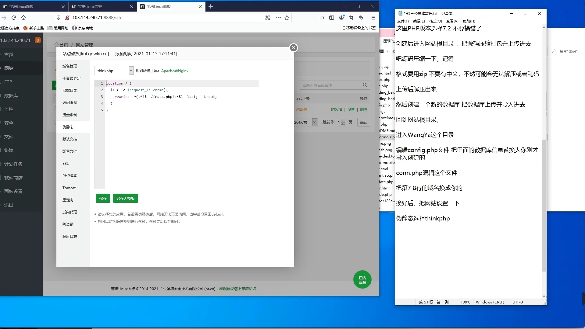The image size is (585, 329).
Task: Reload the current browser page
Action: point(14,18)
